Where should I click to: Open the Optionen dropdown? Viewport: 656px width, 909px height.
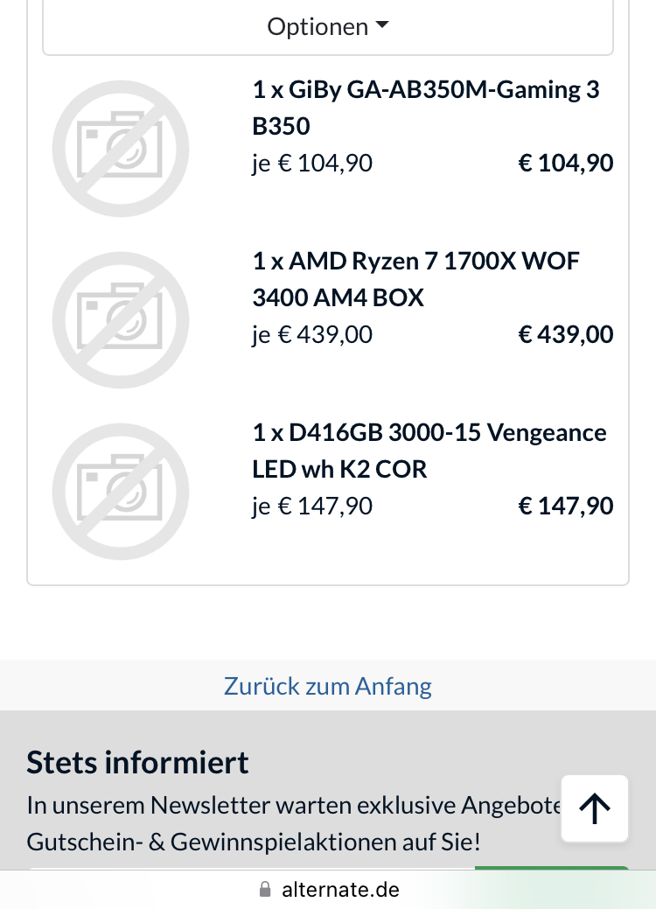(x=328, y=27)
